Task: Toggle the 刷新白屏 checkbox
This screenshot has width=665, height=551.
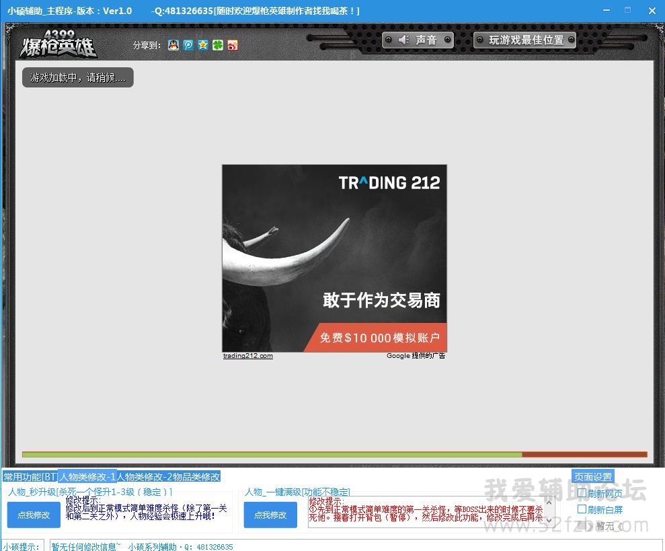Action: [x=582, y=509]
